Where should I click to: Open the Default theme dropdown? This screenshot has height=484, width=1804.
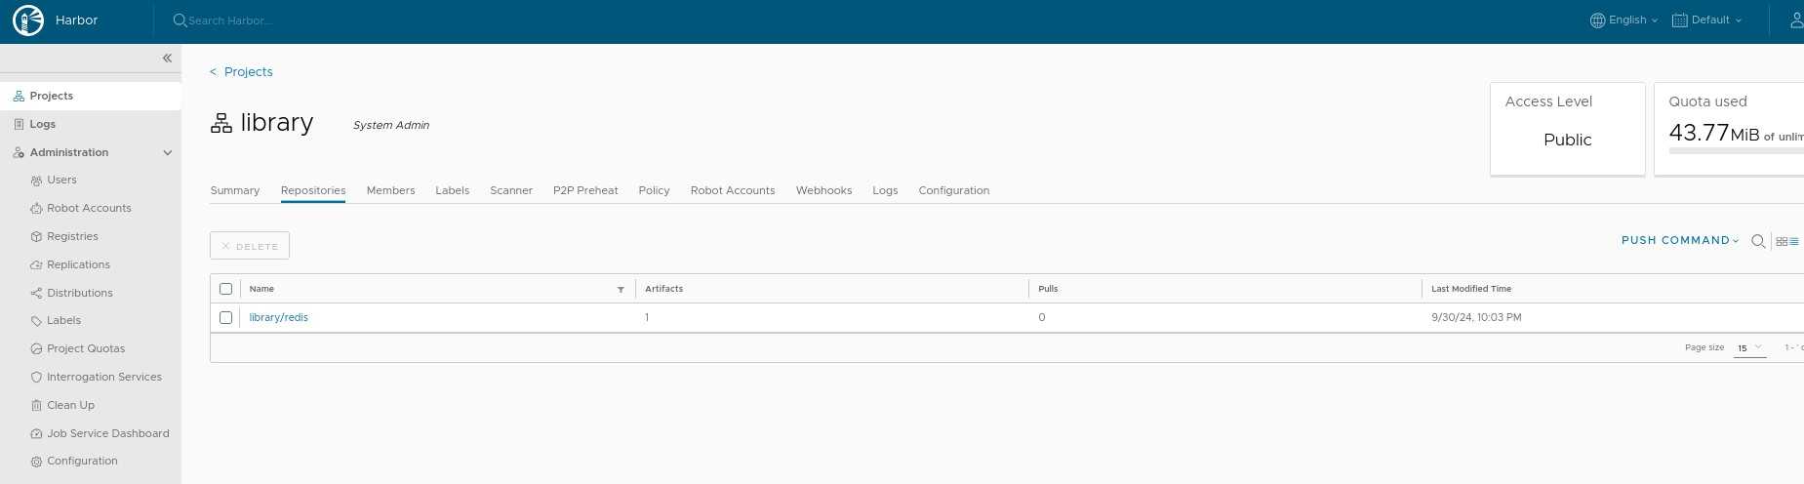click(1706, 20)
